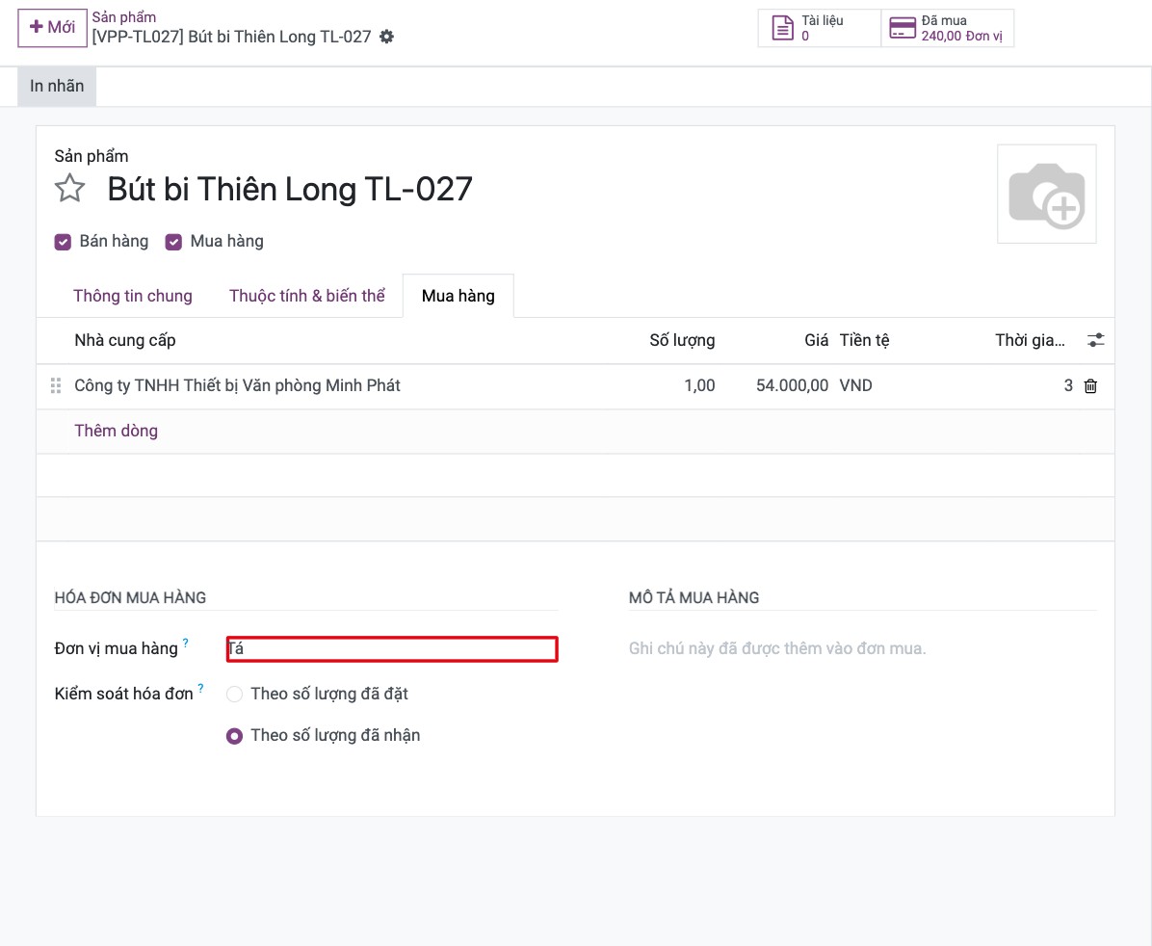Select Theo số lượng đã đặt option
Viewport: 1152px width, 946px height.
(234, 695)
